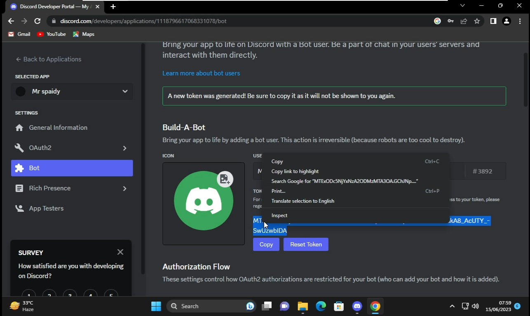Choose Translate selection to English

coord(355,201)
